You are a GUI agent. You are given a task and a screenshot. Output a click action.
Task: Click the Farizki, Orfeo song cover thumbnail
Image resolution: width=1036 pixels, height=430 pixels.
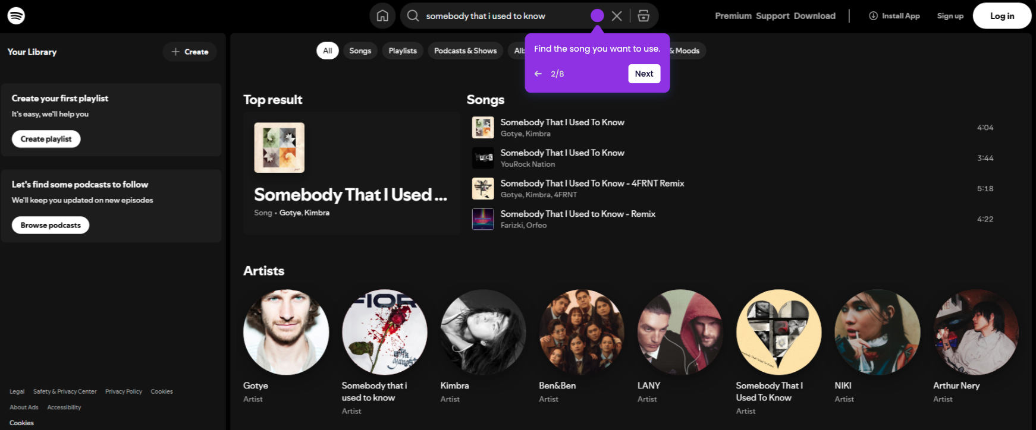483,219
